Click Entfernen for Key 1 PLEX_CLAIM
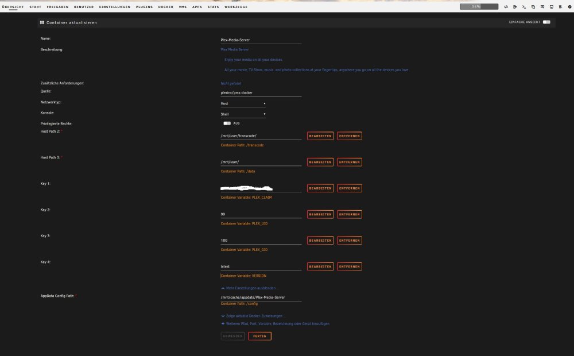This screenshot has width=574, height=356. (349, 188)
